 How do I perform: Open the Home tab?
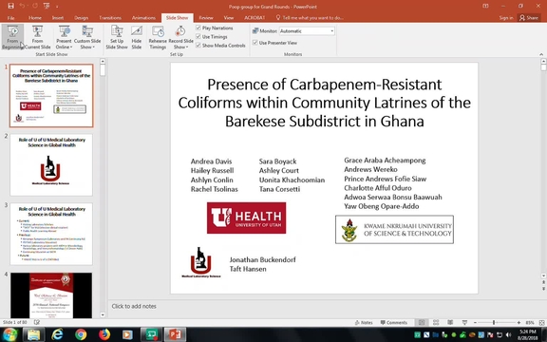tap(35, 18)
